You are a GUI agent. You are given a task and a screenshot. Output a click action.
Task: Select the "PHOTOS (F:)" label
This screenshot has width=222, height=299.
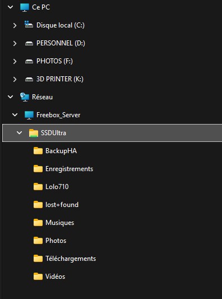click(x=54, y=61)
